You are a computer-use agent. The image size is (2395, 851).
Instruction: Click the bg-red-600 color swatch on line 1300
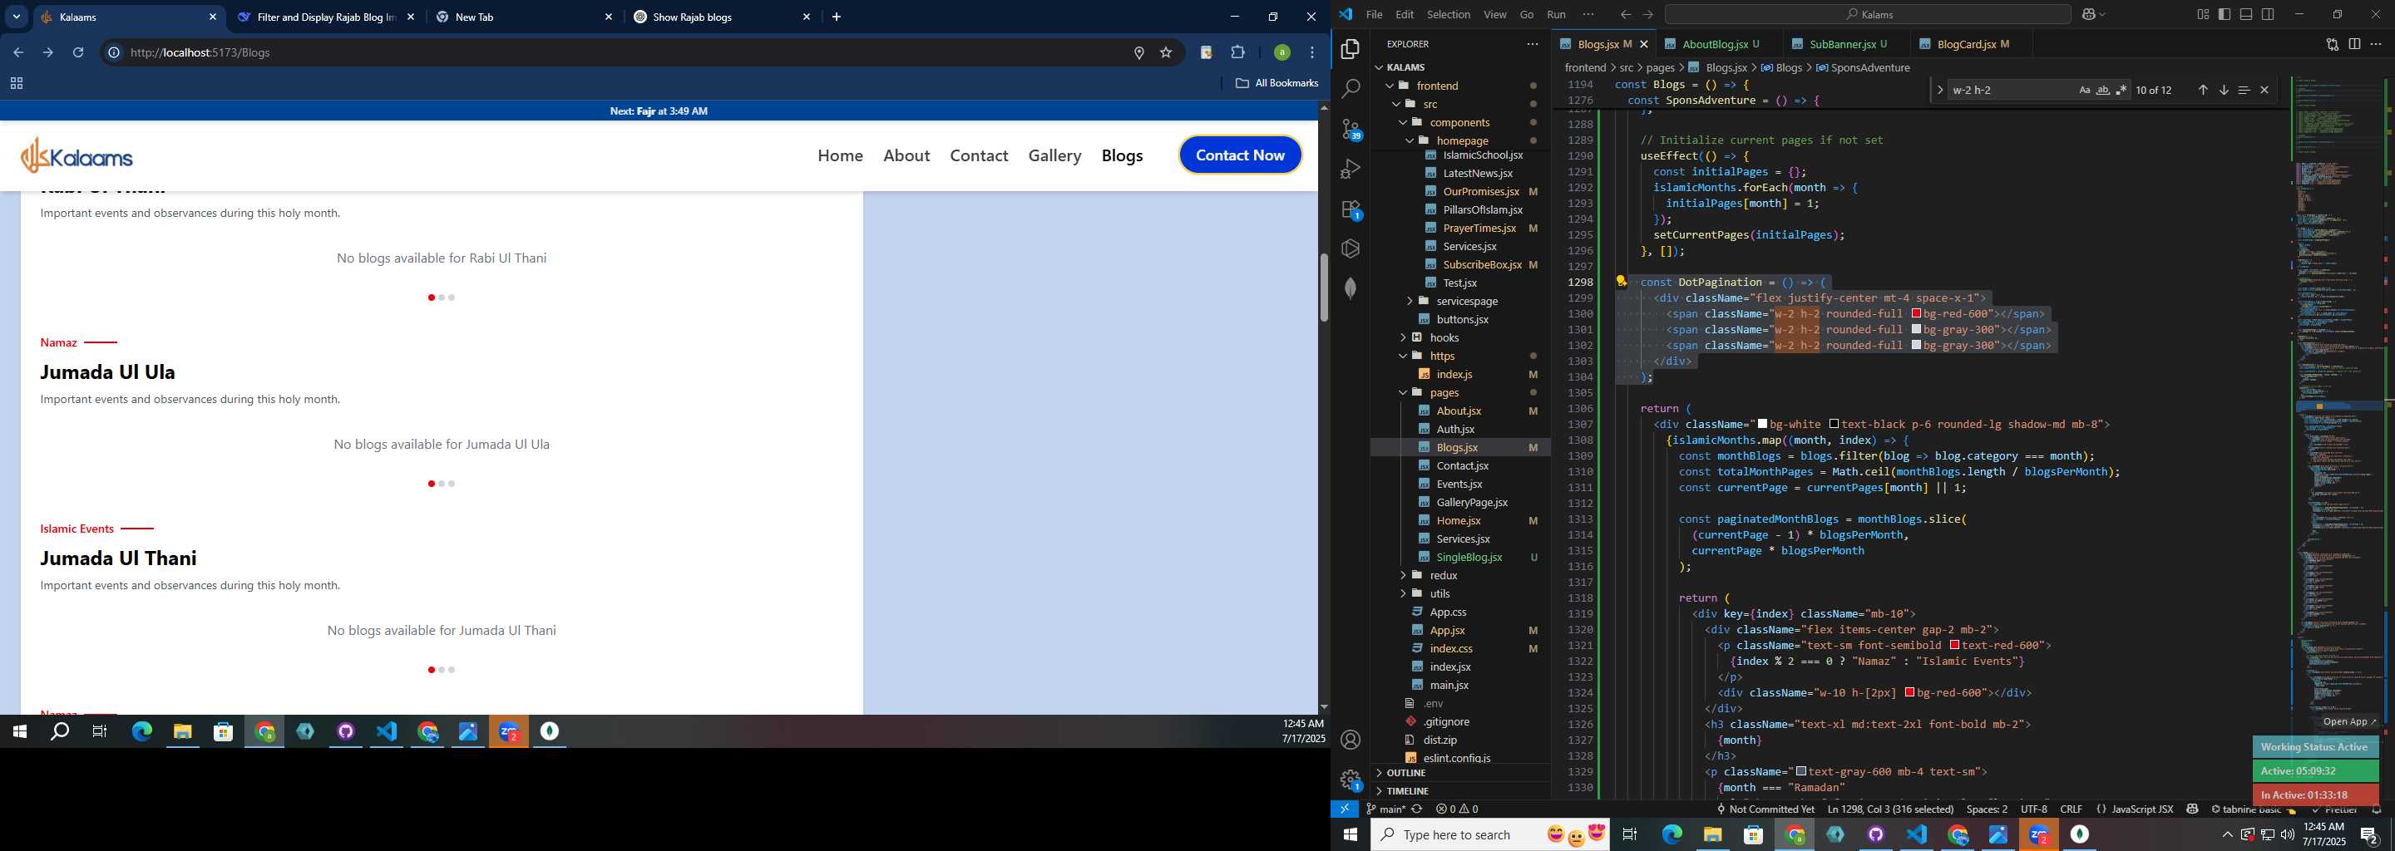tap(1916, 314)
